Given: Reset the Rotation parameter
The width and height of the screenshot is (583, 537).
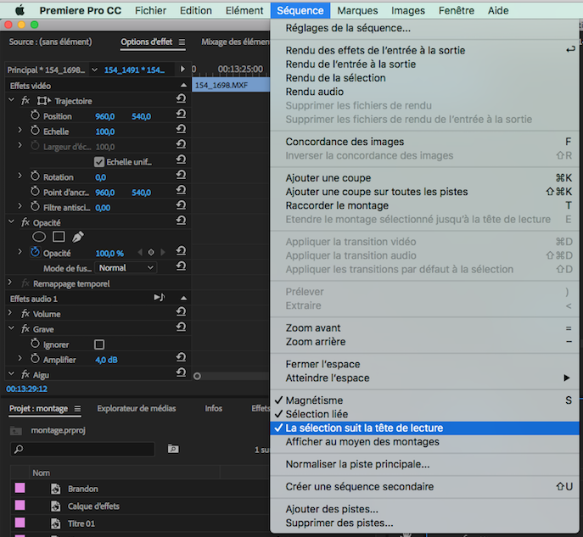Looking at the screenshot, I should pos(181,175).
